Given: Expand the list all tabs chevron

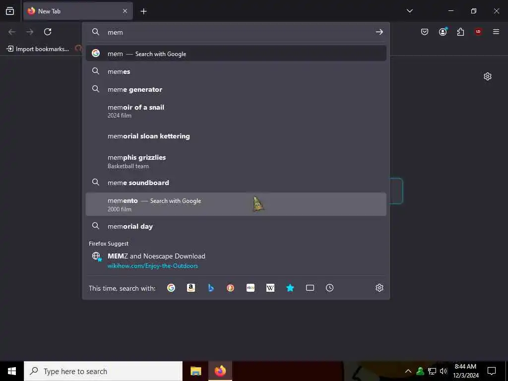Looking at the screenshot, I should tap(409, 11).
